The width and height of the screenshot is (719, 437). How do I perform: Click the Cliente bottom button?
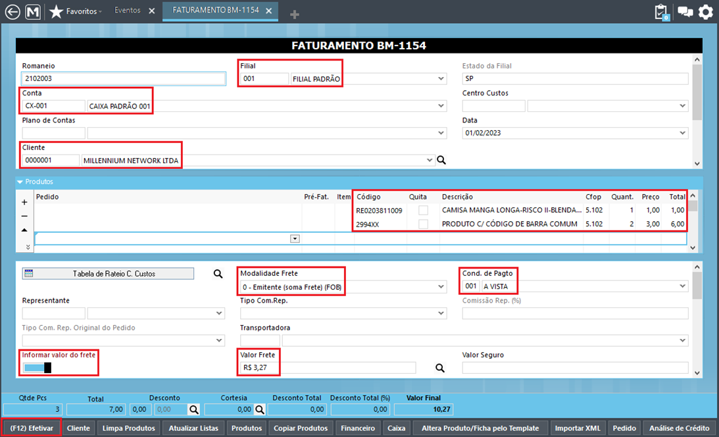coord(78,428)
